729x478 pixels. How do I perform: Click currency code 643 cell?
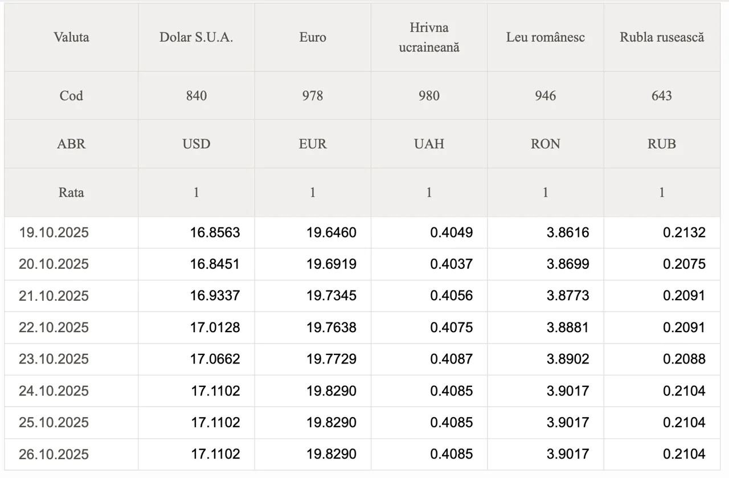662,96
